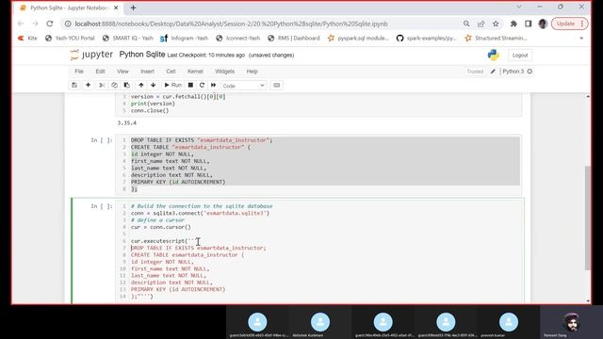Image resolution: width=603 pixels, height=339 pixels.
Task: Interrupt the kernel with the stop icon
Action: [190, 85]
